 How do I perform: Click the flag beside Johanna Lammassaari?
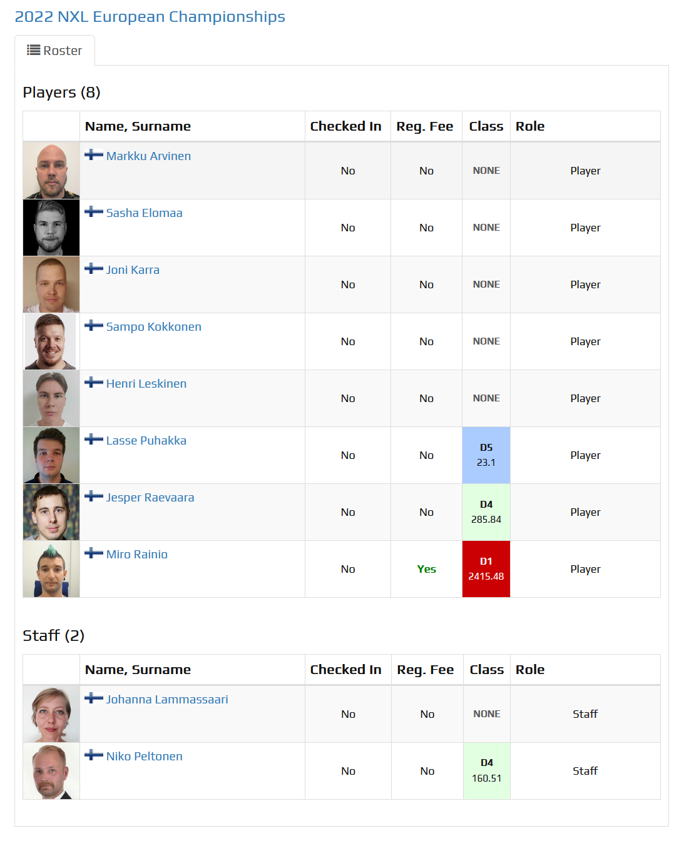[x=94, y=698]
